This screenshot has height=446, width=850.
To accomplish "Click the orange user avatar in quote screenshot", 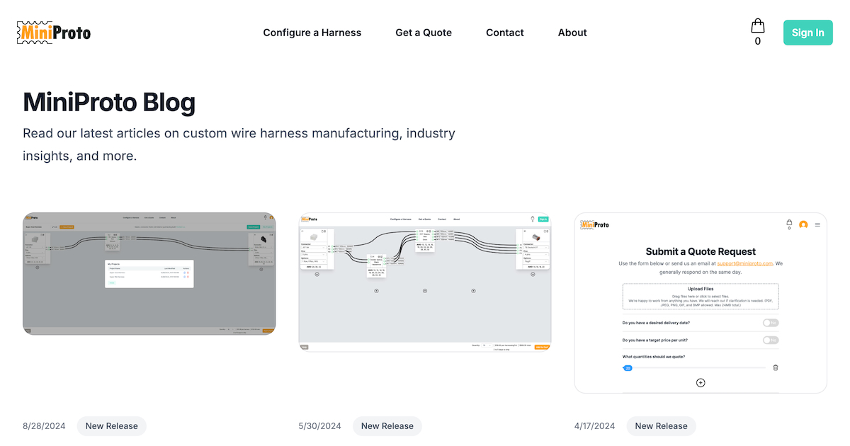I will click(803, 224).
